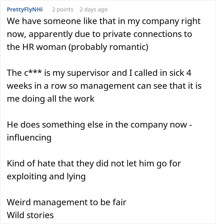Click the line "Weird management to be fair"

67,202
